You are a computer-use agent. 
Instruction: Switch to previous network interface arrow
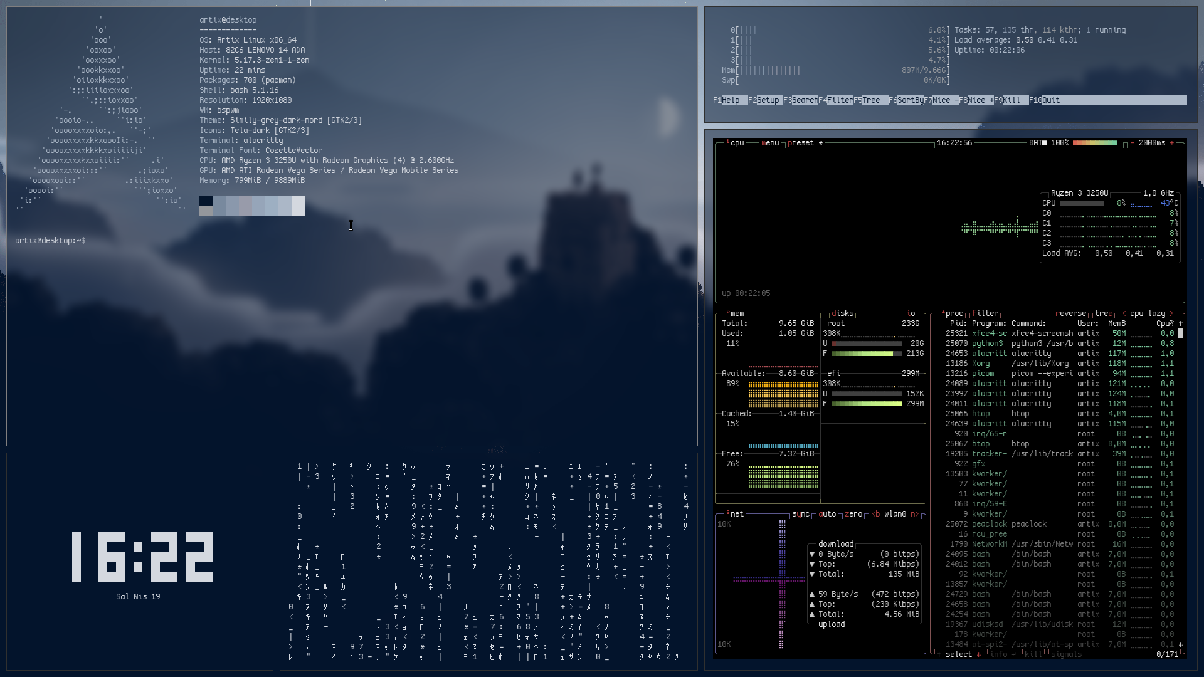click(875, 514)
